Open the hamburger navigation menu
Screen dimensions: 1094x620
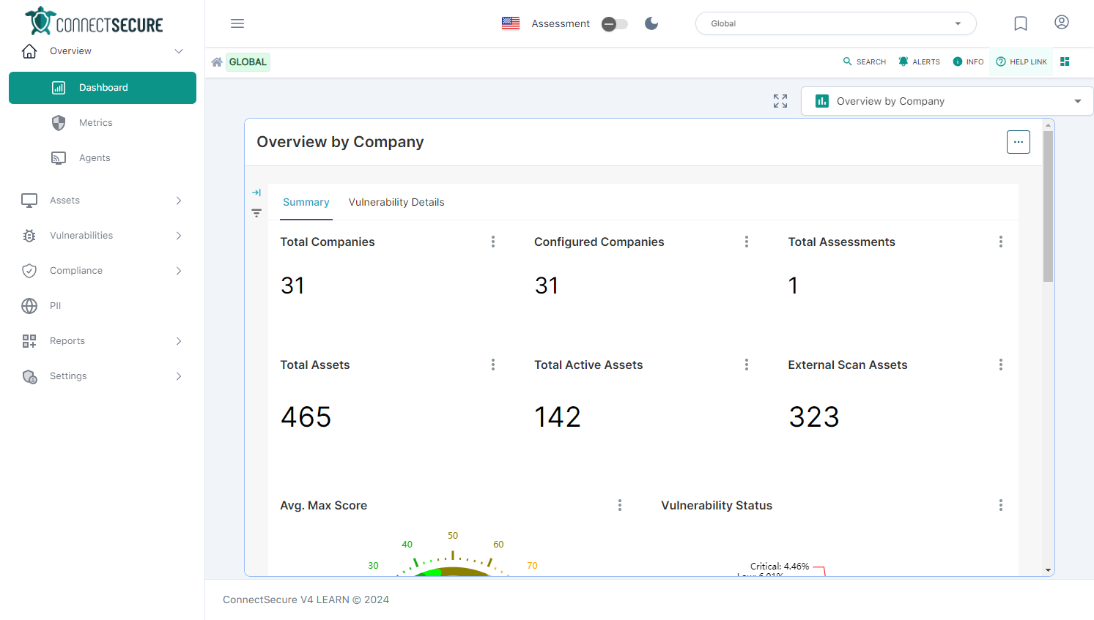pos(237,23)
